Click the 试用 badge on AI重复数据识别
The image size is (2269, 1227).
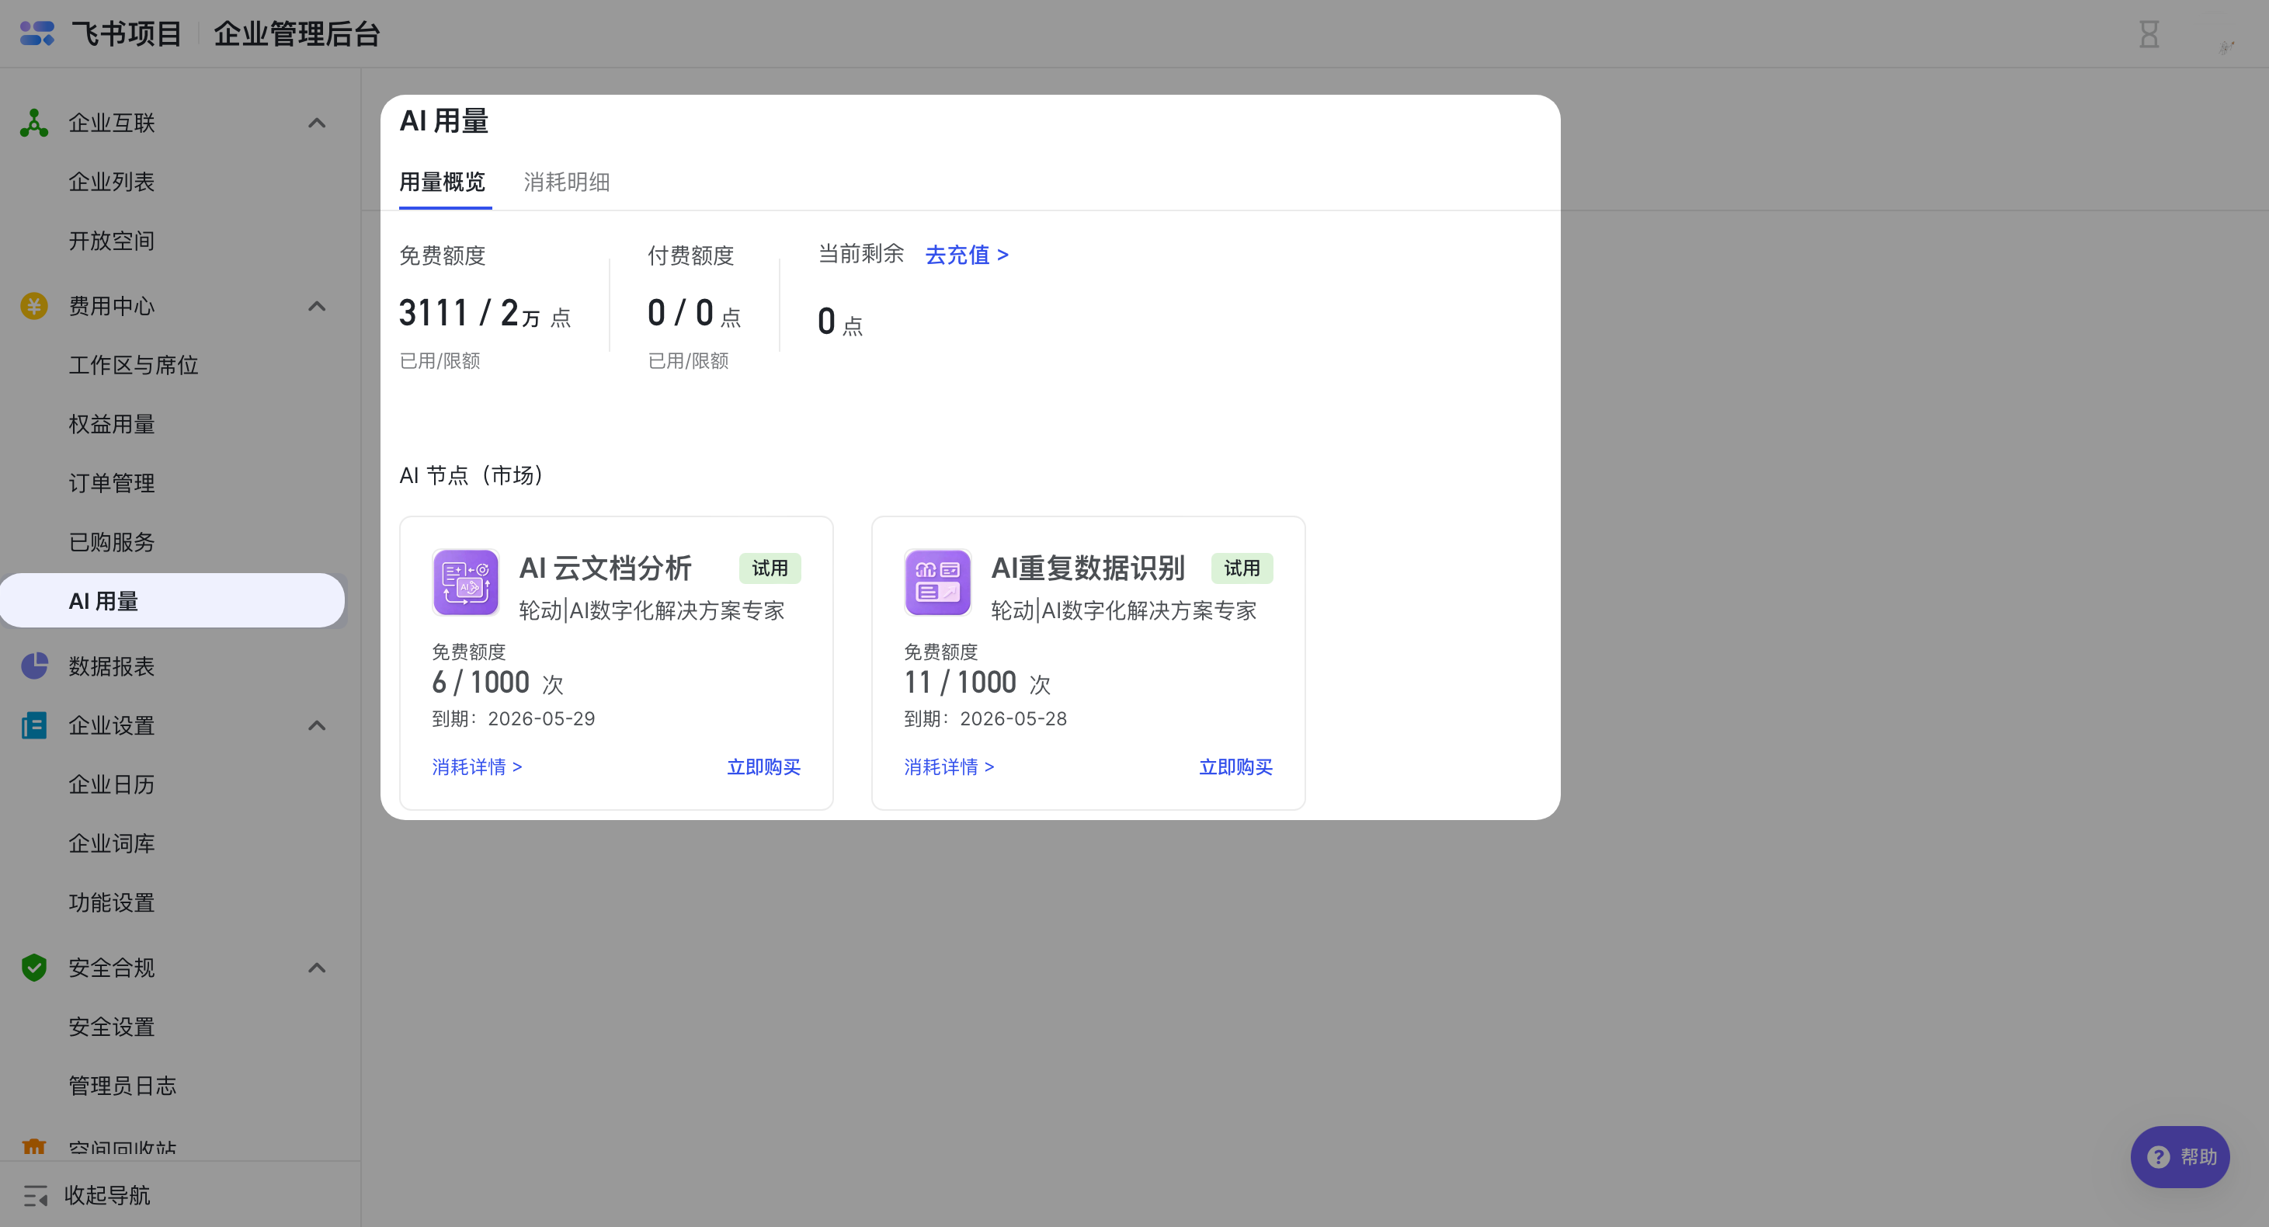point(1242,568)
